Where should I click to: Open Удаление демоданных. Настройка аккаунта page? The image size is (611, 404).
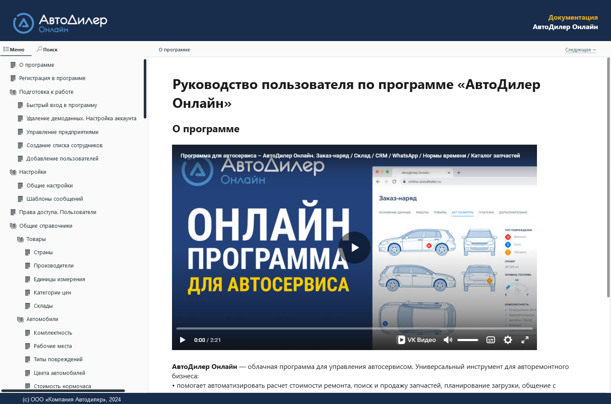(81, 119)
